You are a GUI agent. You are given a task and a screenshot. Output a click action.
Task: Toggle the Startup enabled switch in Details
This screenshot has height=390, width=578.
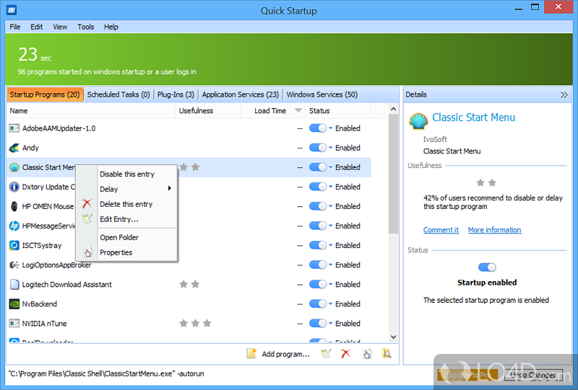click(487, 267)
